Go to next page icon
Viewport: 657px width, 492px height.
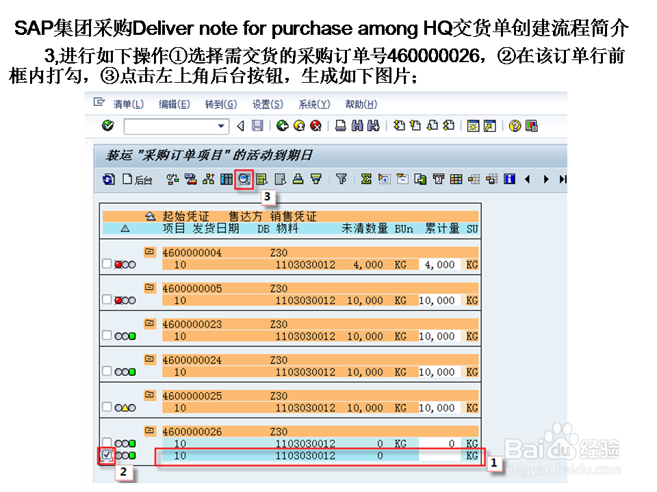(x=432, y=126)
